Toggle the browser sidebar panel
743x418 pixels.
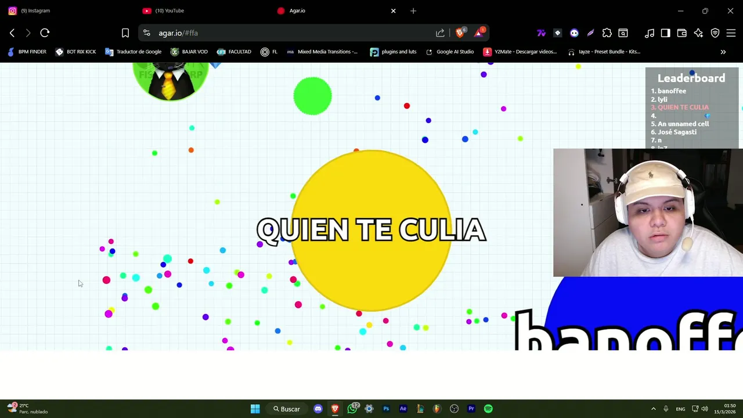[666, 33]
